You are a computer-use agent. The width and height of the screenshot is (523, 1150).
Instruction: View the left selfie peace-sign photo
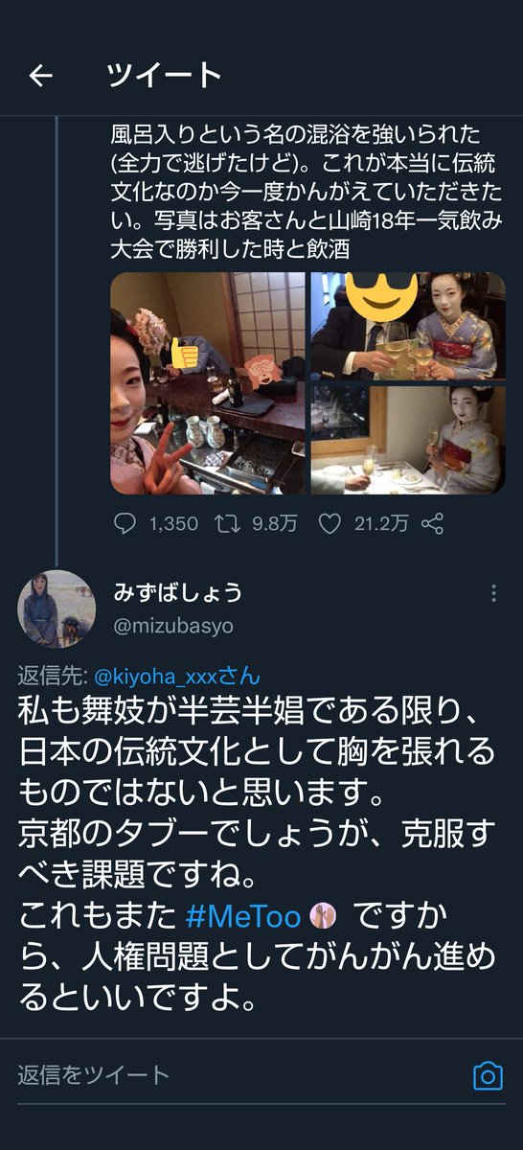208,383
